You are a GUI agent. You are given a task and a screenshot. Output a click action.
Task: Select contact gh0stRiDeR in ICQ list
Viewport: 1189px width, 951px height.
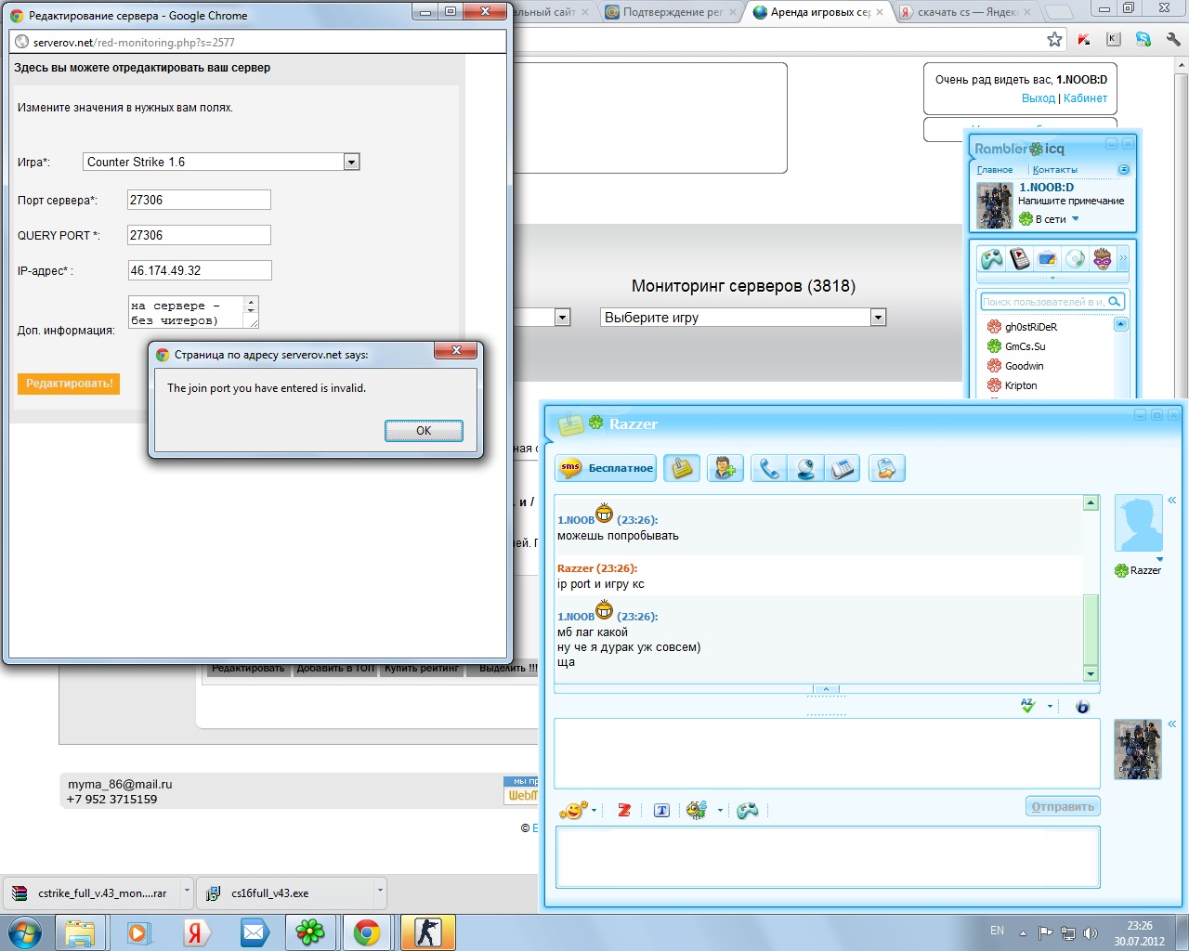pos(1031,327)
